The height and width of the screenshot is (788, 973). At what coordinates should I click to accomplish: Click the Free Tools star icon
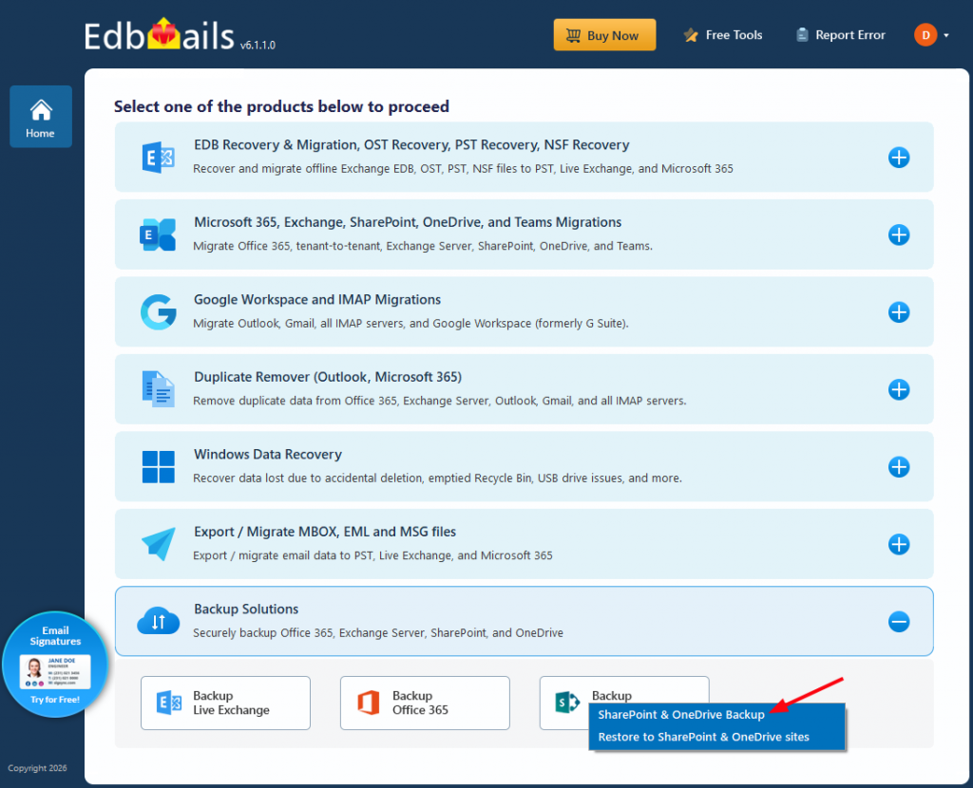pos(691,35)
